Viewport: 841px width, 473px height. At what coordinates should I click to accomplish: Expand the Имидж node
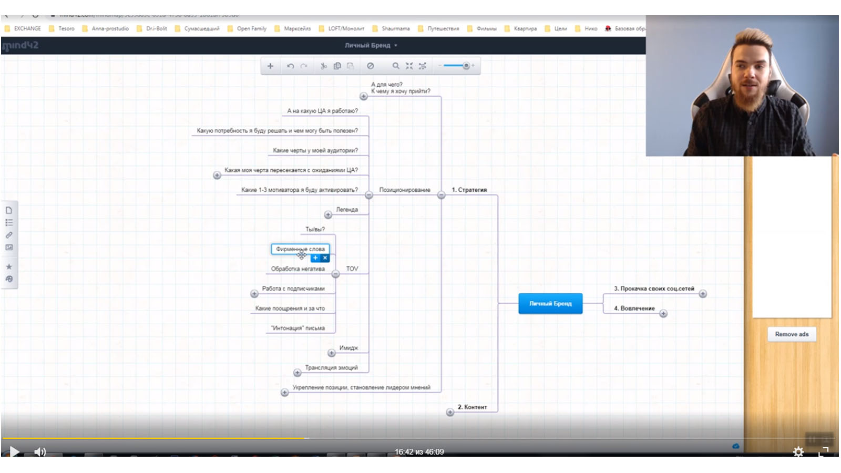pos(332,353)
